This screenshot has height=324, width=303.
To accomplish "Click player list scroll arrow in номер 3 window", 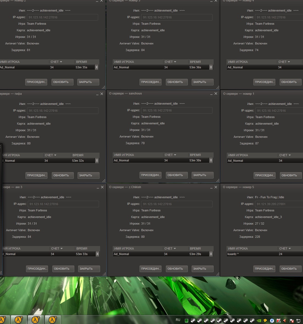I will pos(211,67).
